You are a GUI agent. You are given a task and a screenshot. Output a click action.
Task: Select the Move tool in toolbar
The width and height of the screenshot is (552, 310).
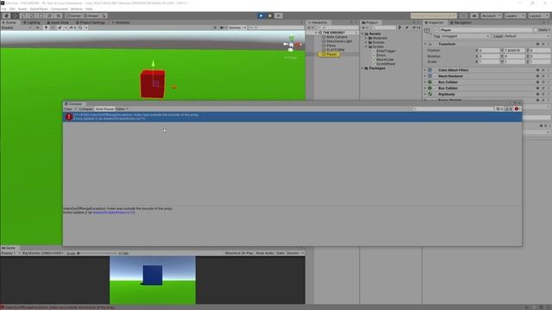(x=15, y=15)
